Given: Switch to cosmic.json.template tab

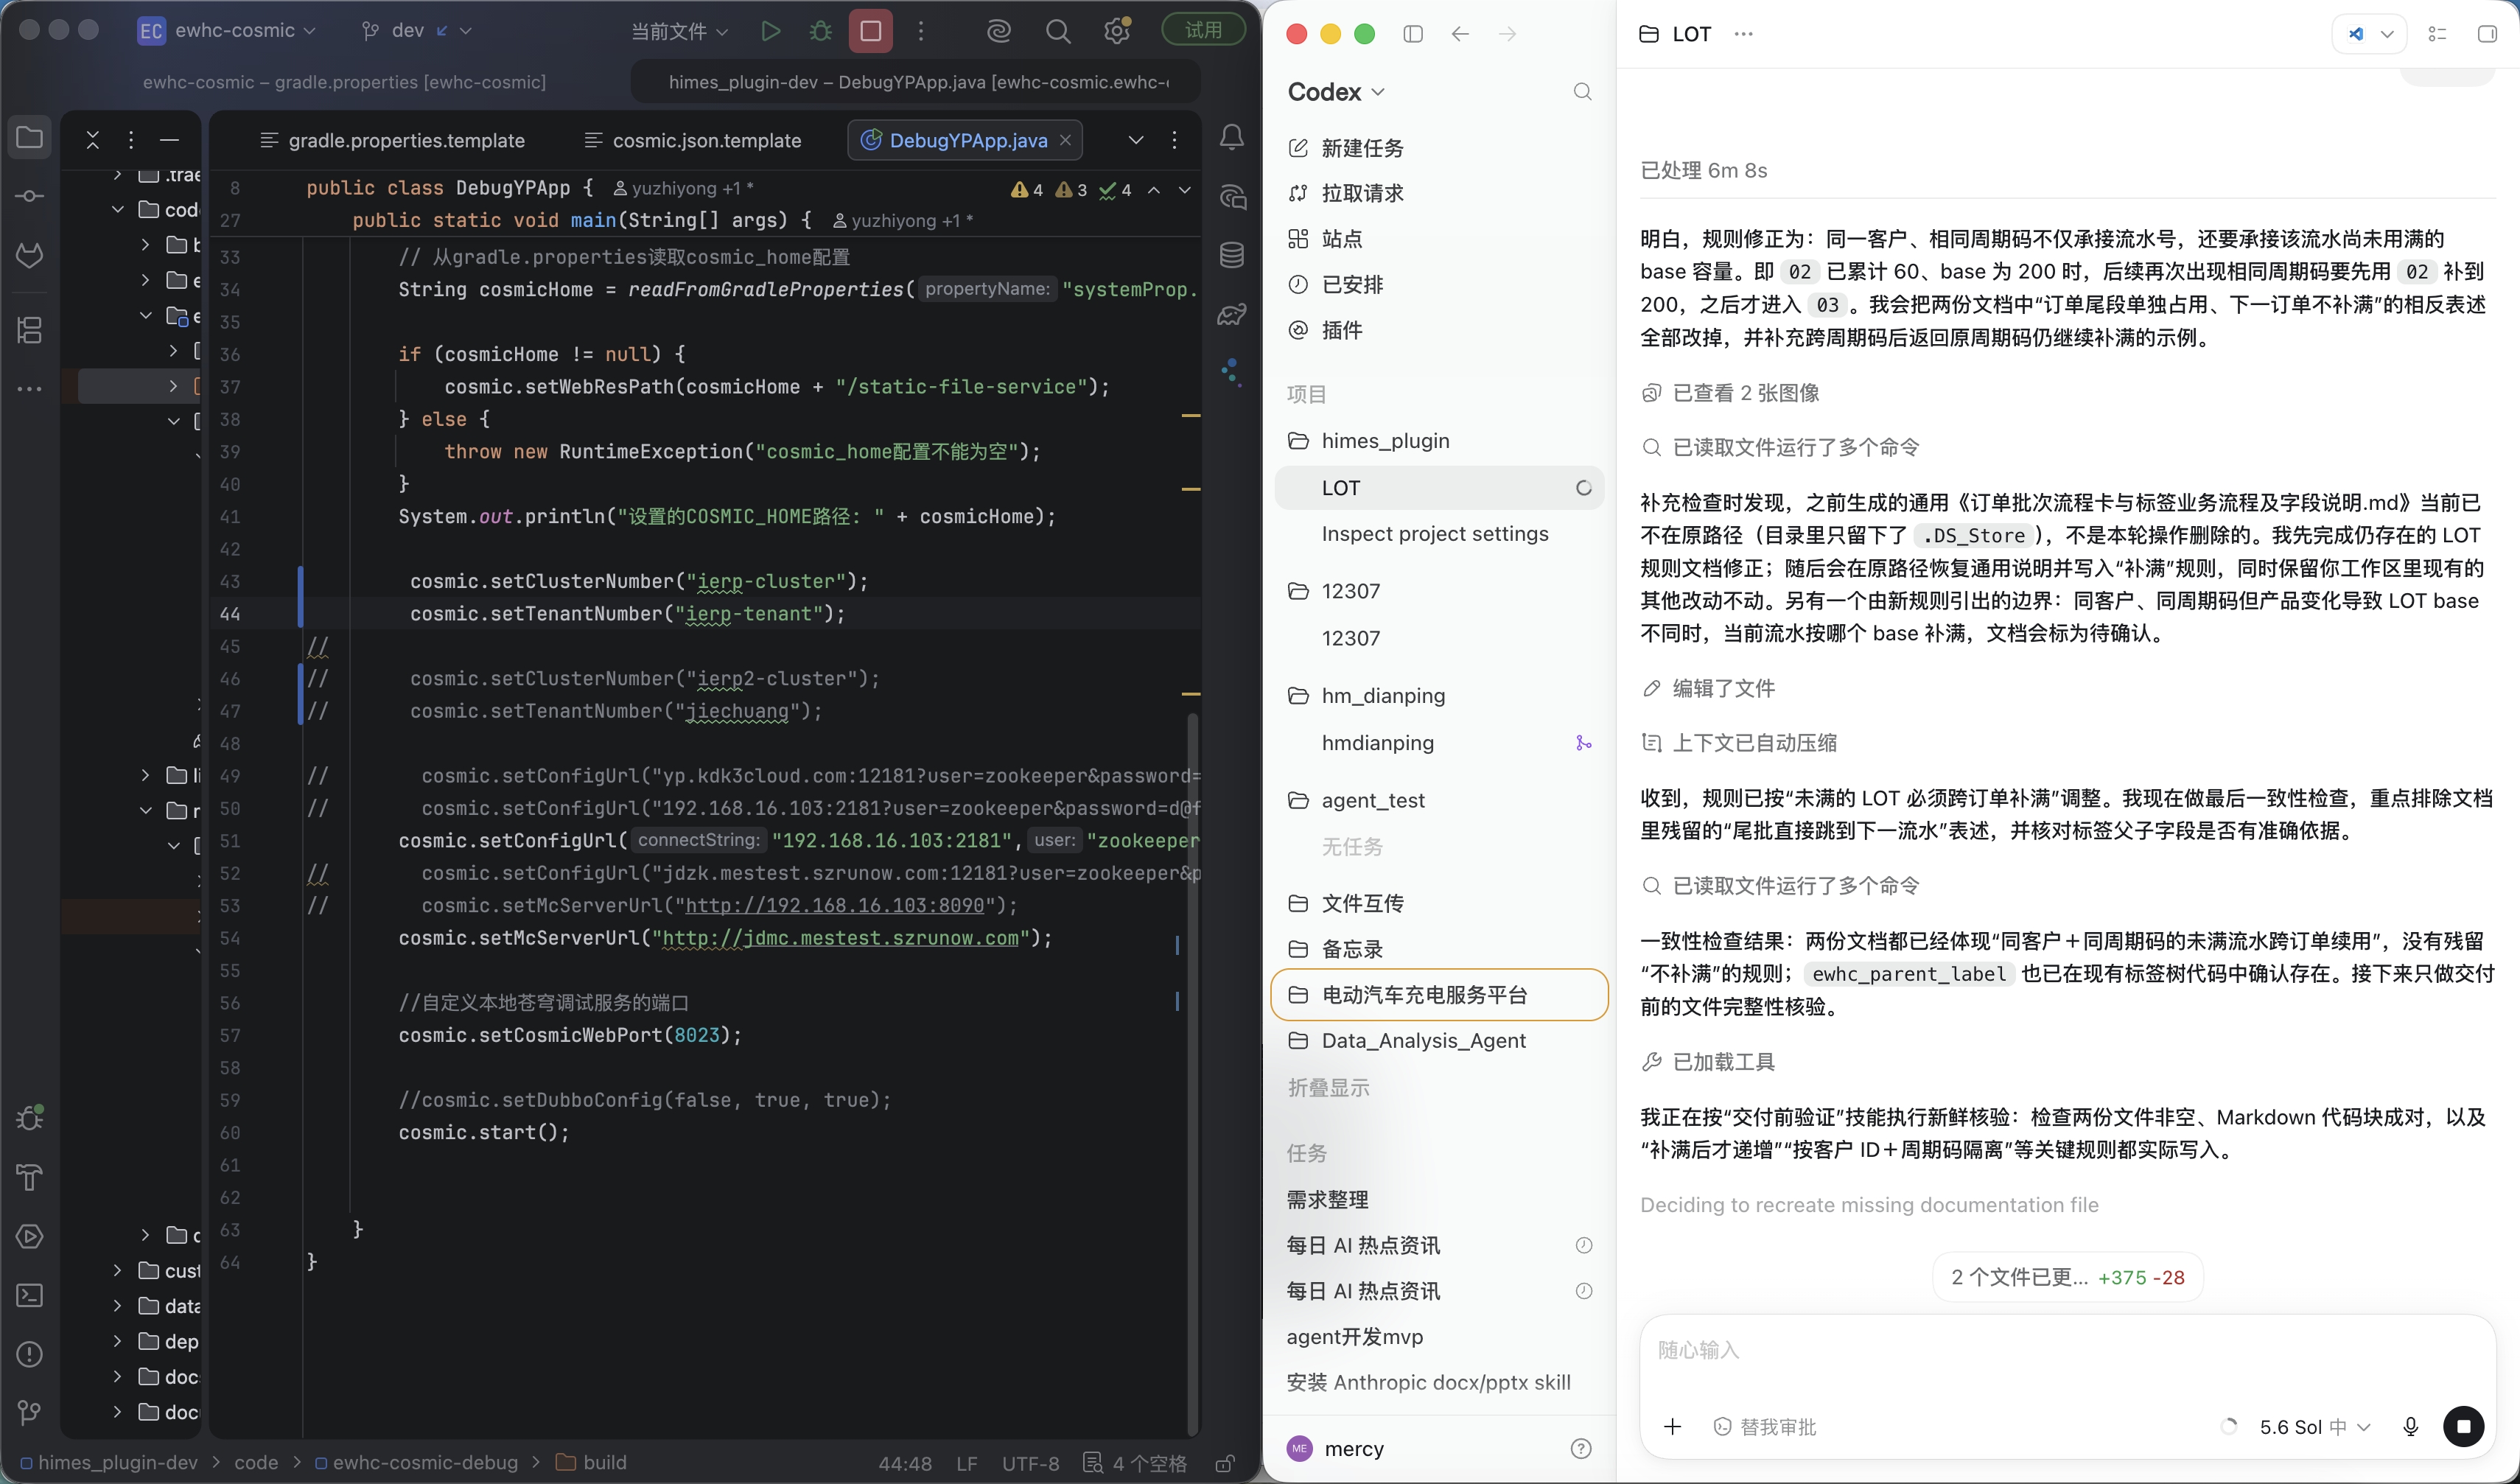Looking at the screenshot, I should click(693, 140).
